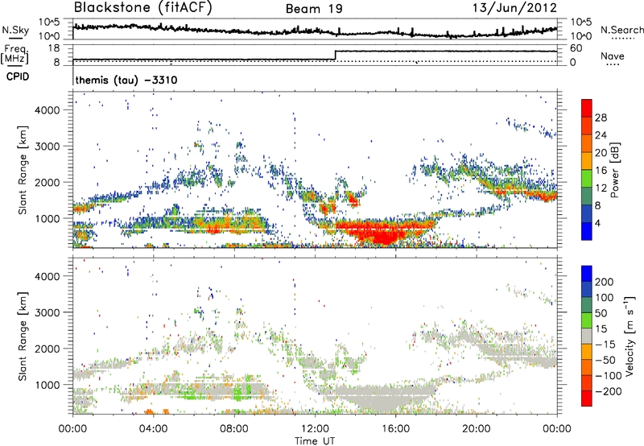Click the 2000 tick of the velocity panel
644x446 pixels.
point(47,349)
